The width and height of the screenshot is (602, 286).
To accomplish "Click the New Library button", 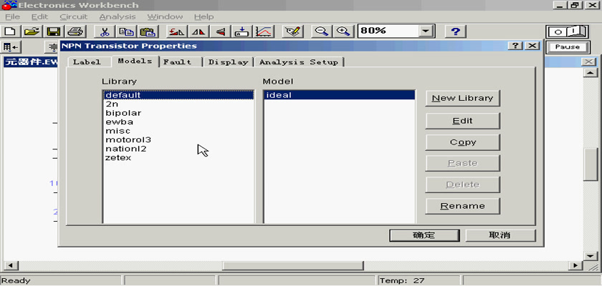I will click(463, 99).
